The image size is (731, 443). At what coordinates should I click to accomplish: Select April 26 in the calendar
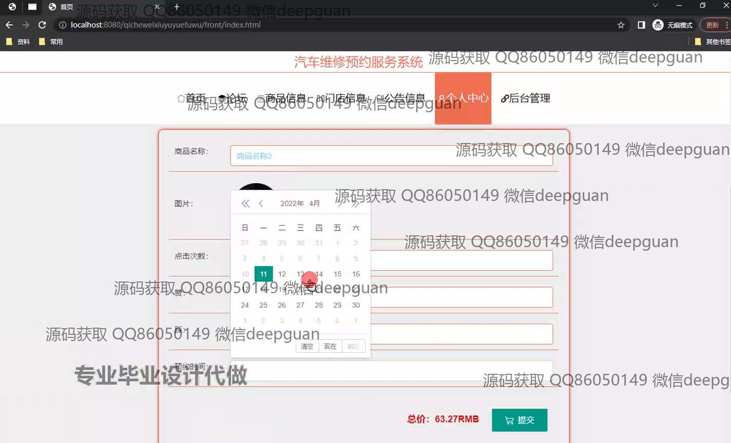pos(282,305)
